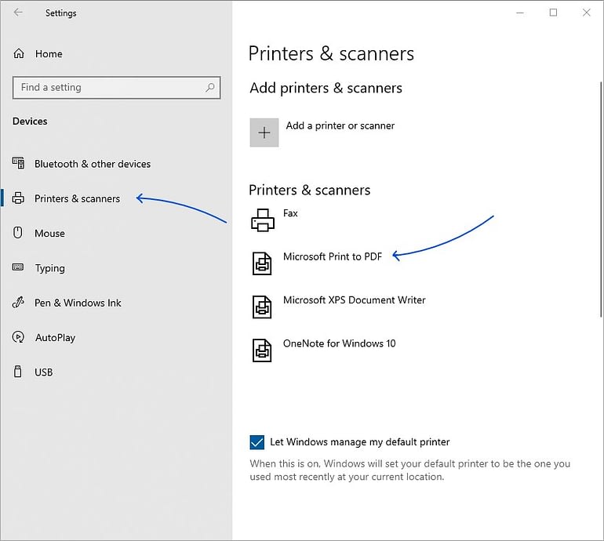Image resolution: width=604 pixels, height=541 pixels.
Task: Go back with the back arrow
Action: pyautogui.click(x=18, y=13)
